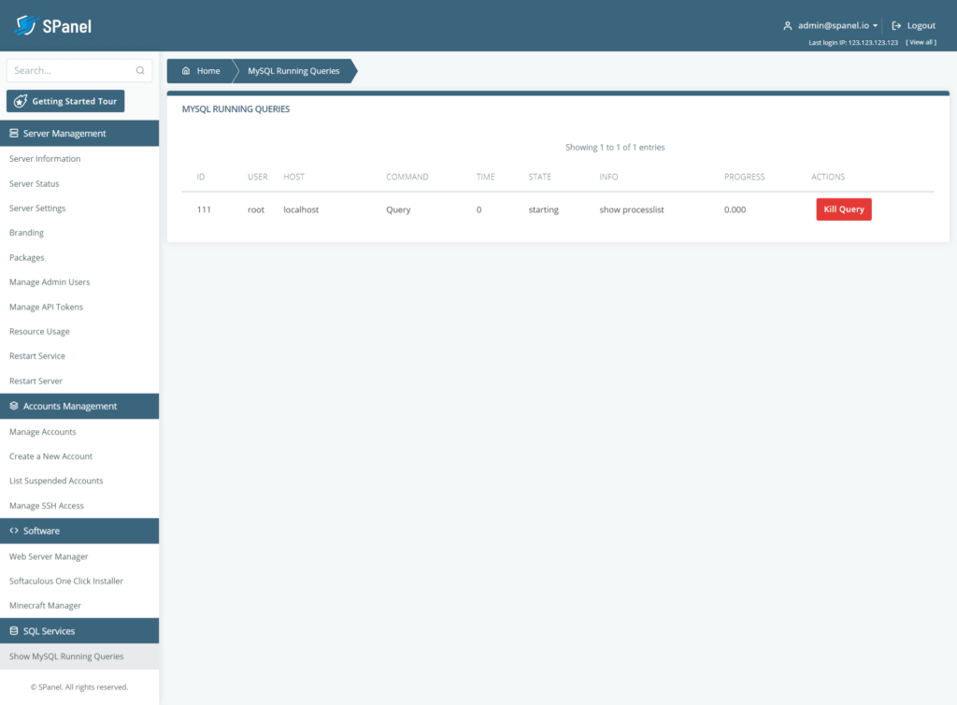Image resolution: width=957 pixels, height=705 pixels.
Task: Click the COMMAND column header
Action: pos(407,177)
